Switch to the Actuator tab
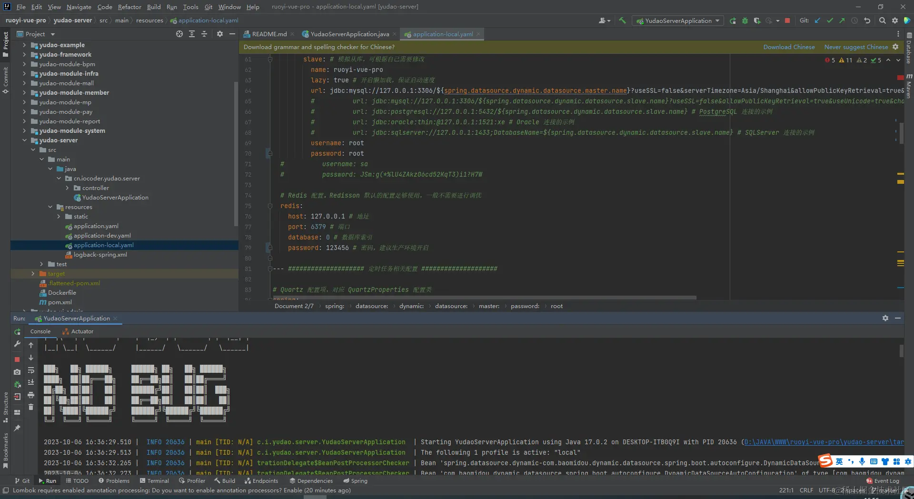This screenshot has height=499, width=914. click(78, 331)
